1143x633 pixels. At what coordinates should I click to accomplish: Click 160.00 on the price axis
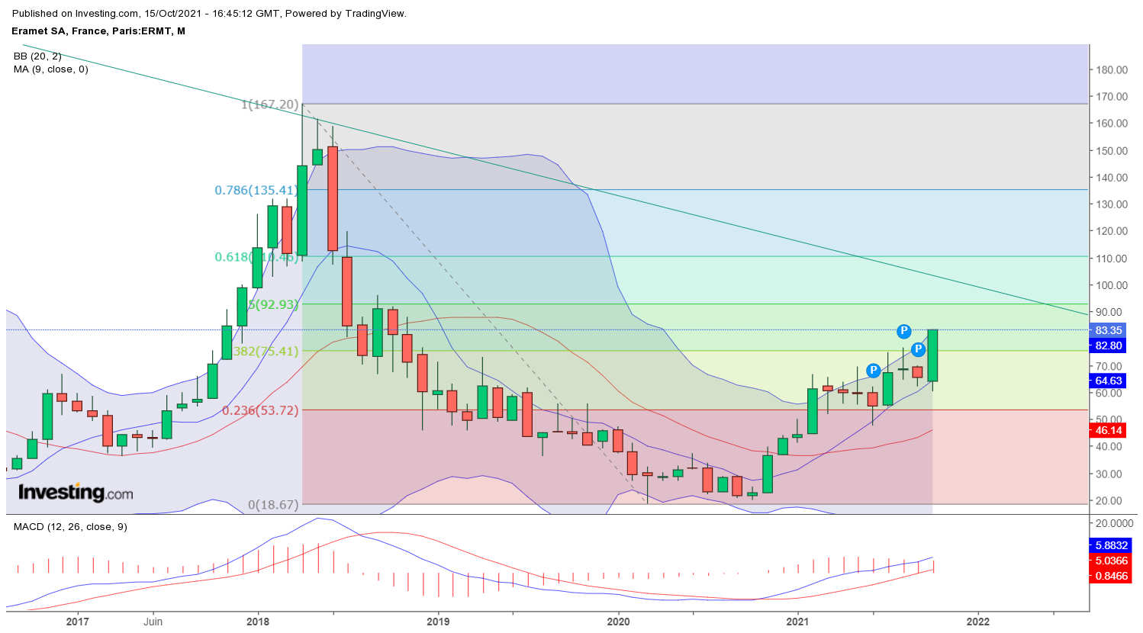(x=1112, y=124)
